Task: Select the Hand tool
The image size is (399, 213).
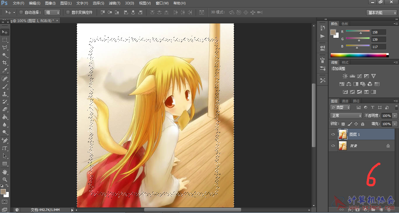Action: [x=5, y=172]
